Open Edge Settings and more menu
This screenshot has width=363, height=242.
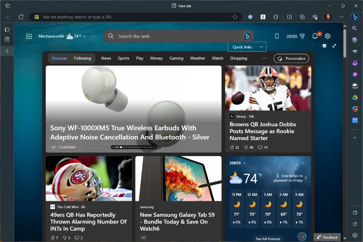[342, 17]
